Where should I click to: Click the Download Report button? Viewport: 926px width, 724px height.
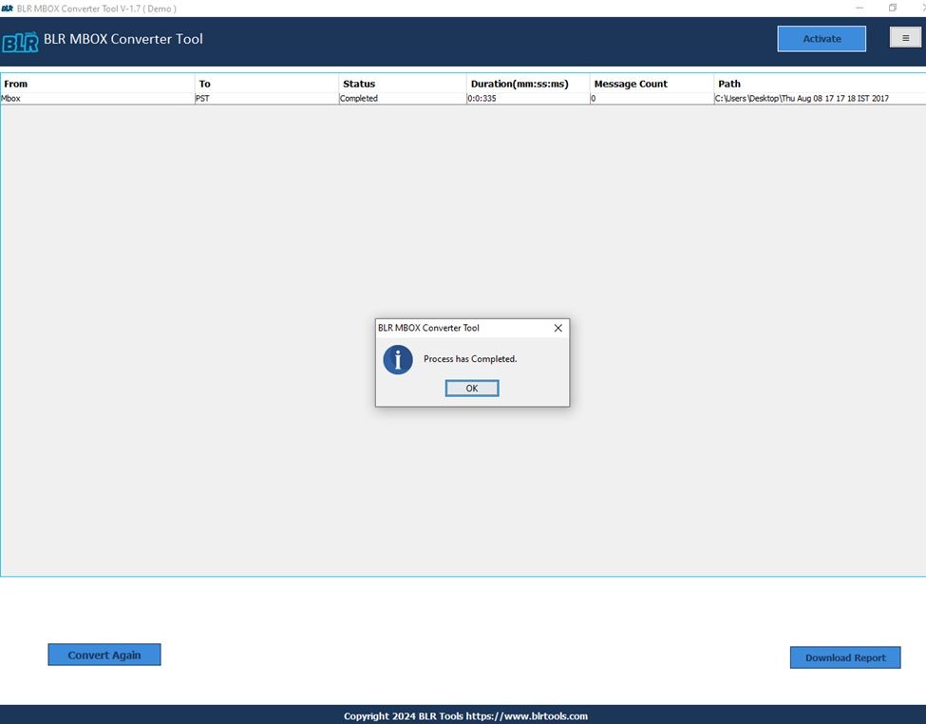844,657
